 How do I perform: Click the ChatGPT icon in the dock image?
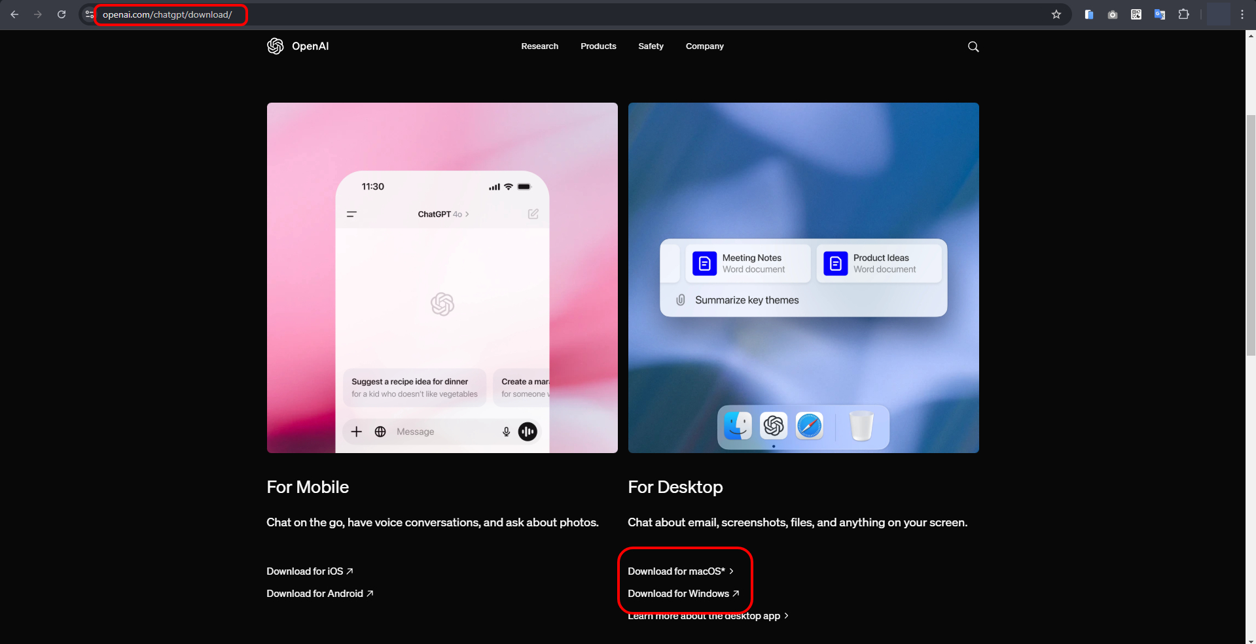click(x=774, y=426)
